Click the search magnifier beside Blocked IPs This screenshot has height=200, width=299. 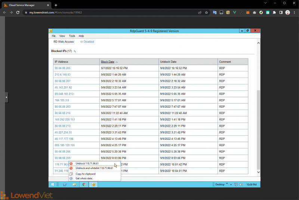75,51
